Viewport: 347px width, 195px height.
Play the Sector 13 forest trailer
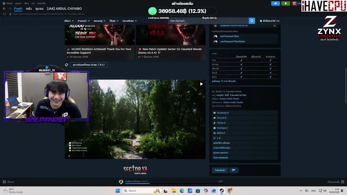click(201, 84)
